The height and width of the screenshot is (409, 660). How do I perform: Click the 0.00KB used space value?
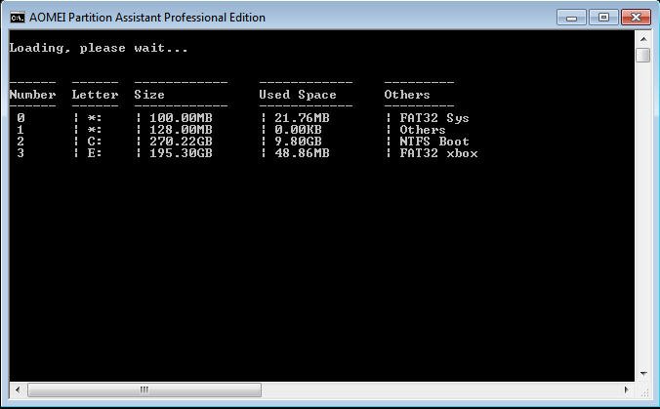coord(298,130)
